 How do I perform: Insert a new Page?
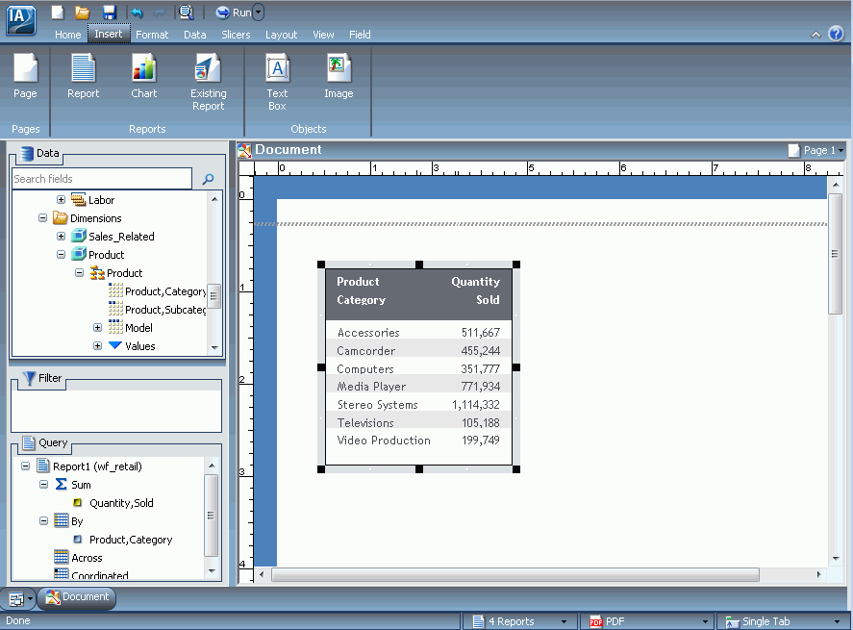coord(25,77)
